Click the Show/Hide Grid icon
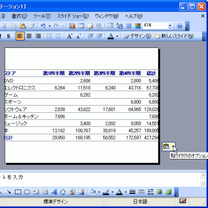The width and height of the screenshot is (208, 208). click(129, 26)
